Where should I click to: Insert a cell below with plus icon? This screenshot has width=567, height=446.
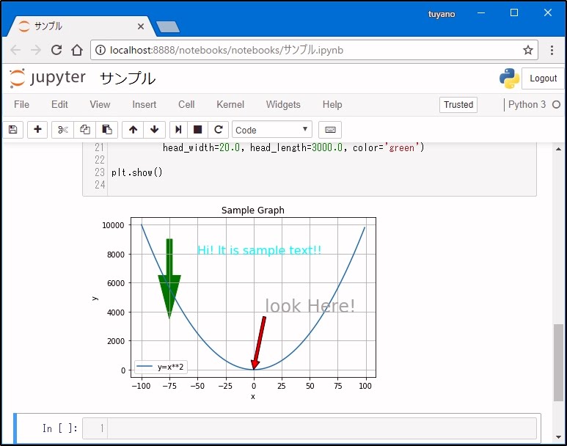tap(37, 130)
